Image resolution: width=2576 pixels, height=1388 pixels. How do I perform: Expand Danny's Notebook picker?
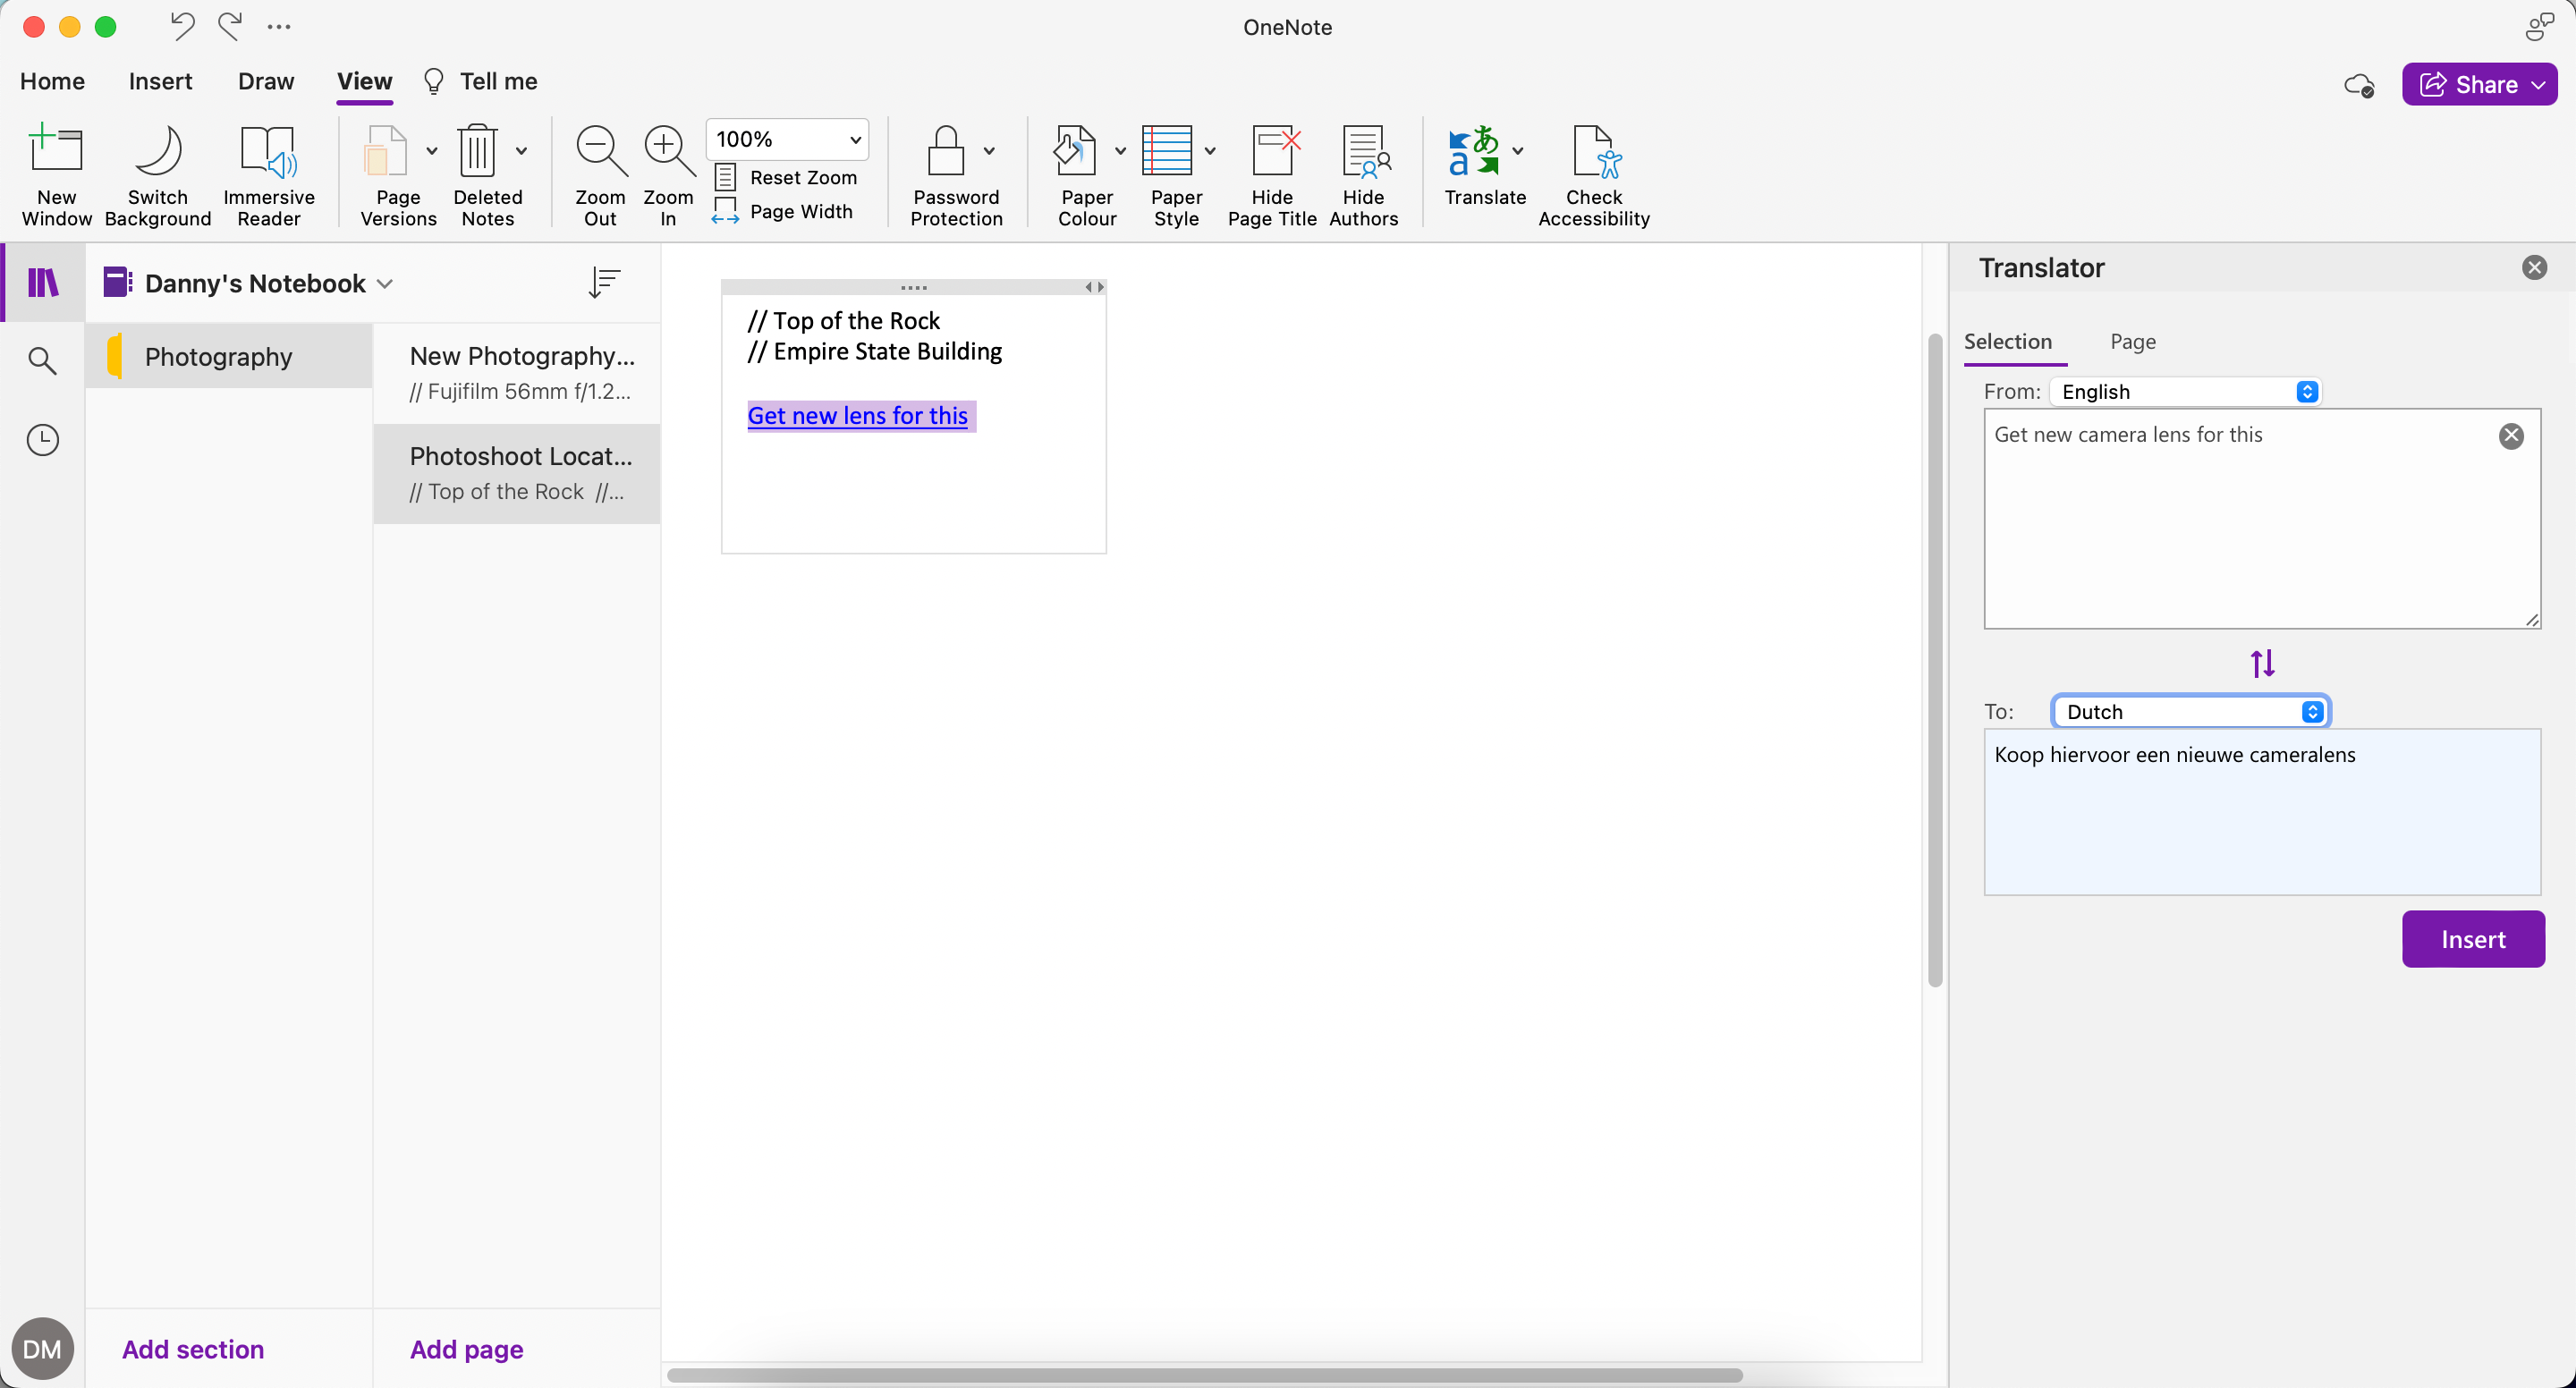385,283
